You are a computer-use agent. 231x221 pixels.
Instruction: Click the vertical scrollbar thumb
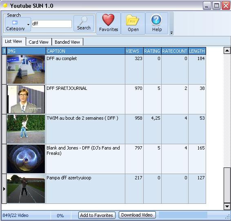227,185
